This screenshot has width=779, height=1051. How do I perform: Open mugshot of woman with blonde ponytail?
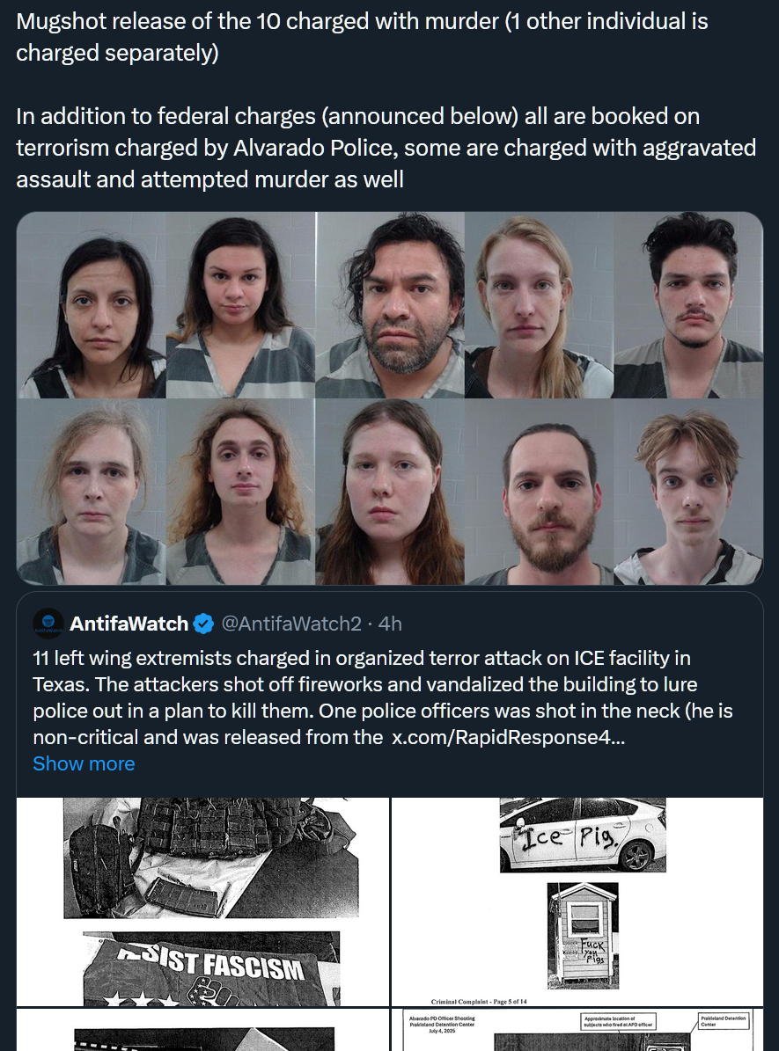(x=539, y=305)
